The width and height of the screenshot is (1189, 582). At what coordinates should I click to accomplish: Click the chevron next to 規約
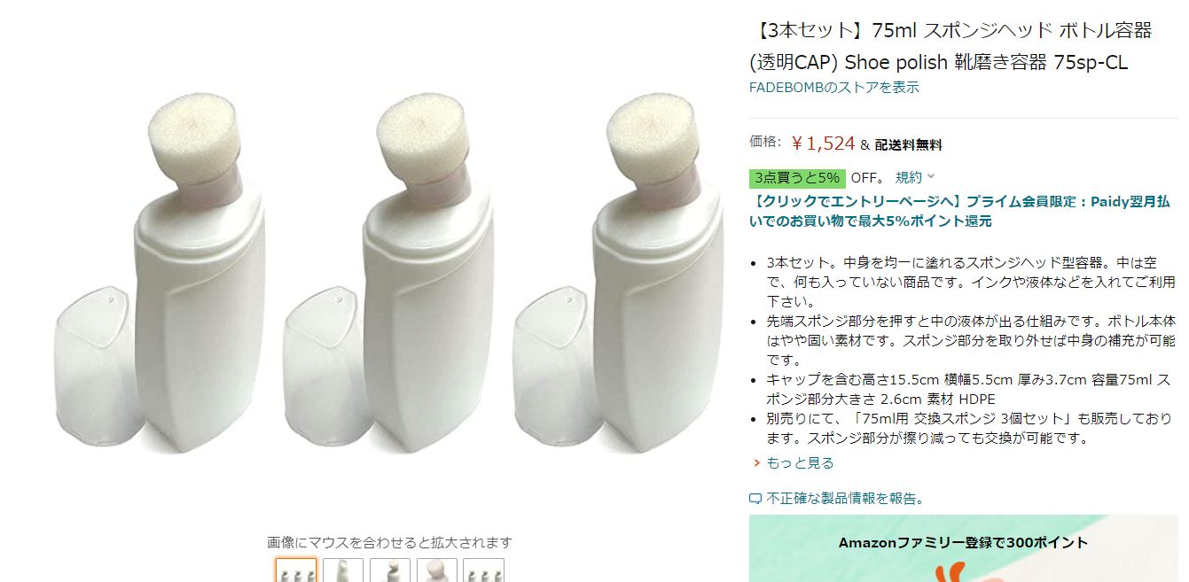coord(931,177)
